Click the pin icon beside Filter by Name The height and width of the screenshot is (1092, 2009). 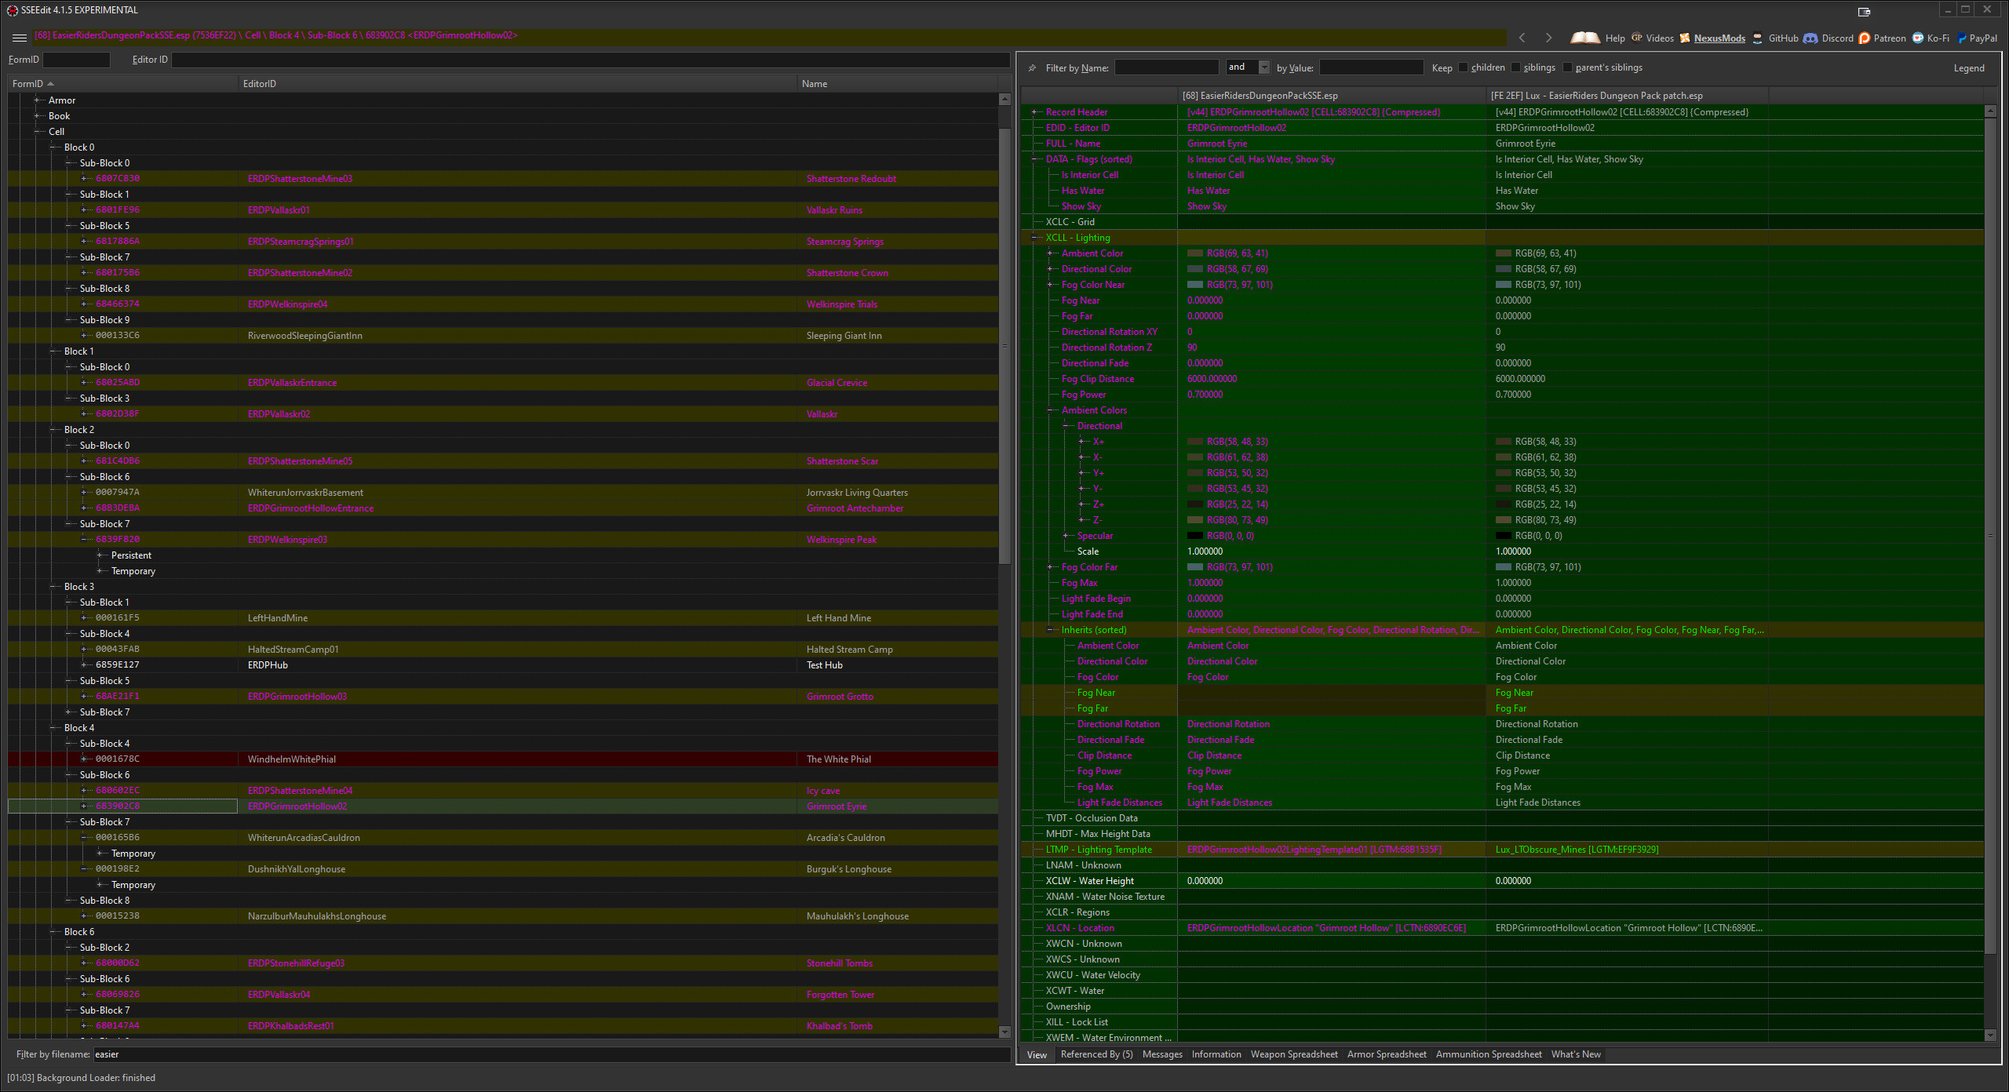pyautogui.click(x=1033, y=68)
